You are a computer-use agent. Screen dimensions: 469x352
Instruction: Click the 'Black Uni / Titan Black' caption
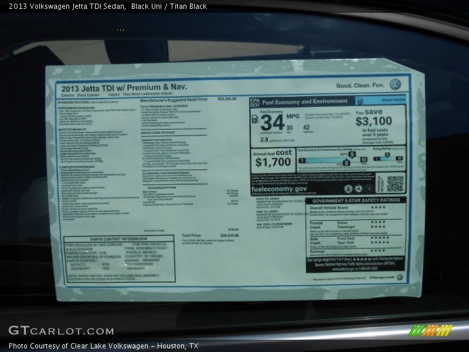[169, 6]
